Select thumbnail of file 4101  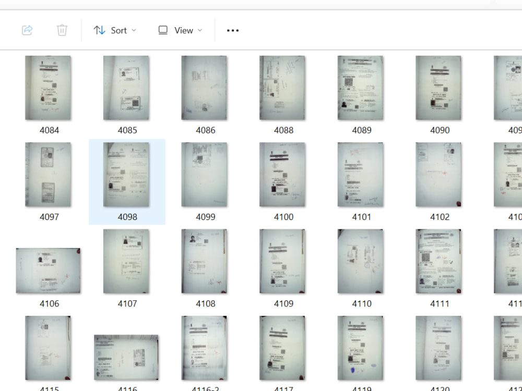(360, 175)
